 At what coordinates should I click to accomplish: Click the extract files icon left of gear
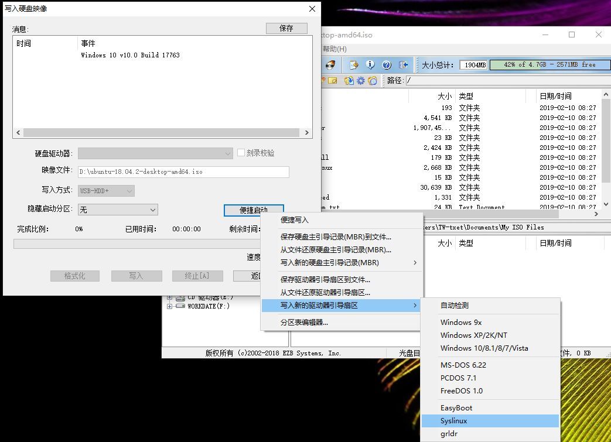[x=349, y=81]
